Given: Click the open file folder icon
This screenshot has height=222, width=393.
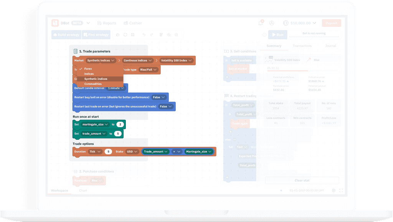Looking at the screenshot, I should 118,35.
